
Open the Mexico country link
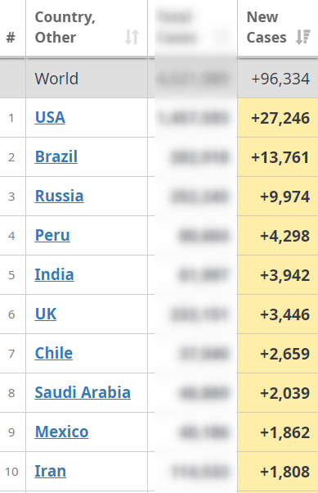pos(61,432)
